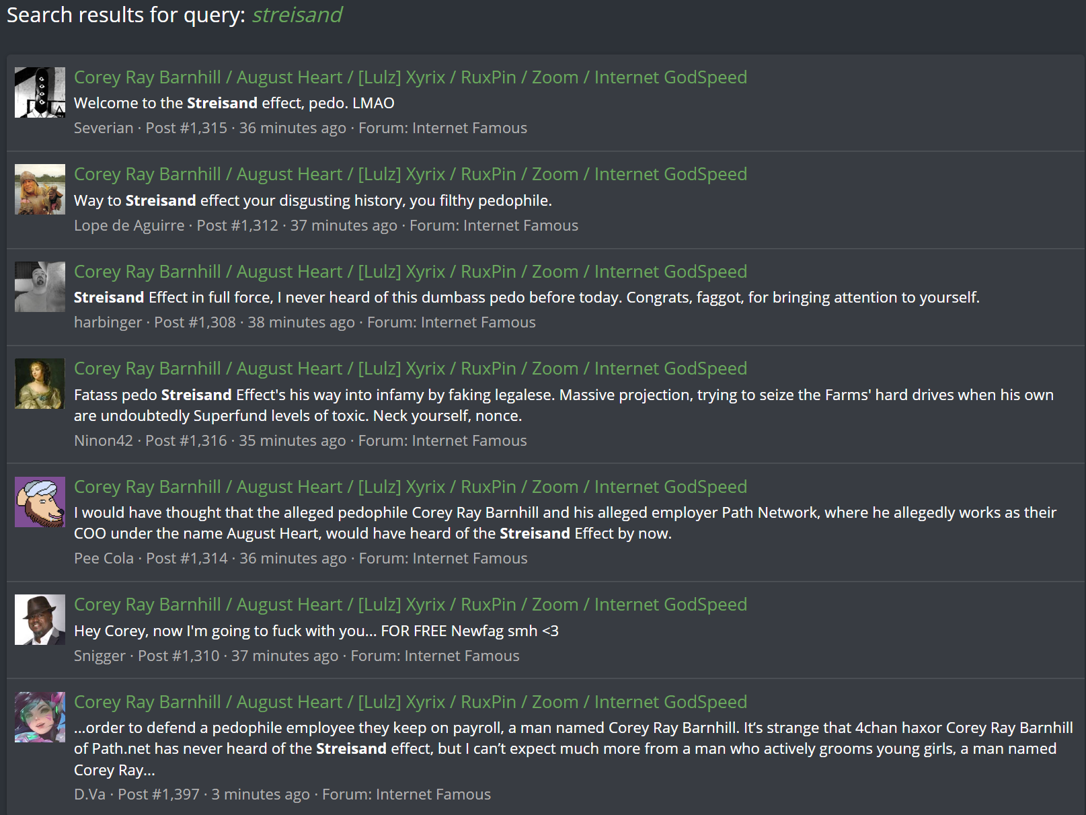Image resolution: width=1086 pixels, height=815 pixels.
Task: Click Ninon42's portrait painting avatar
Action: pos(40,383)
